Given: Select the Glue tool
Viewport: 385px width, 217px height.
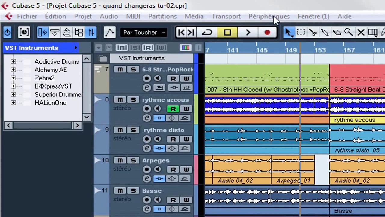Looking at the screenshot, I should [x=325, y=32].
